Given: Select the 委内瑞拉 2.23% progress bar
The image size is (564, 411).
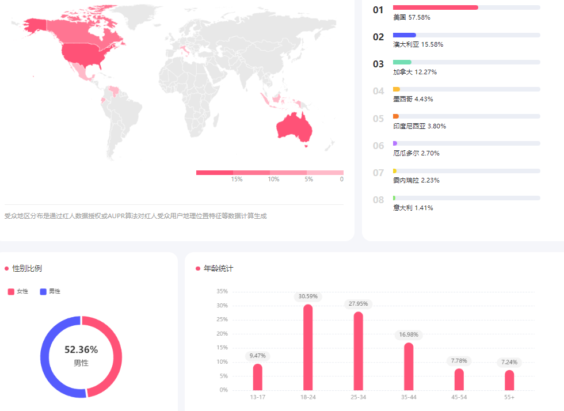Looking at the screenshot, I should click(x=467, y=171).
